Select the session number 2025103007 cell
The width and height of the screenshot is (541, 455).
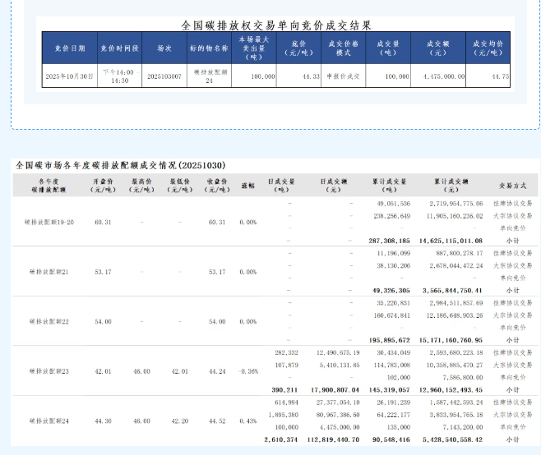[164, 76]
